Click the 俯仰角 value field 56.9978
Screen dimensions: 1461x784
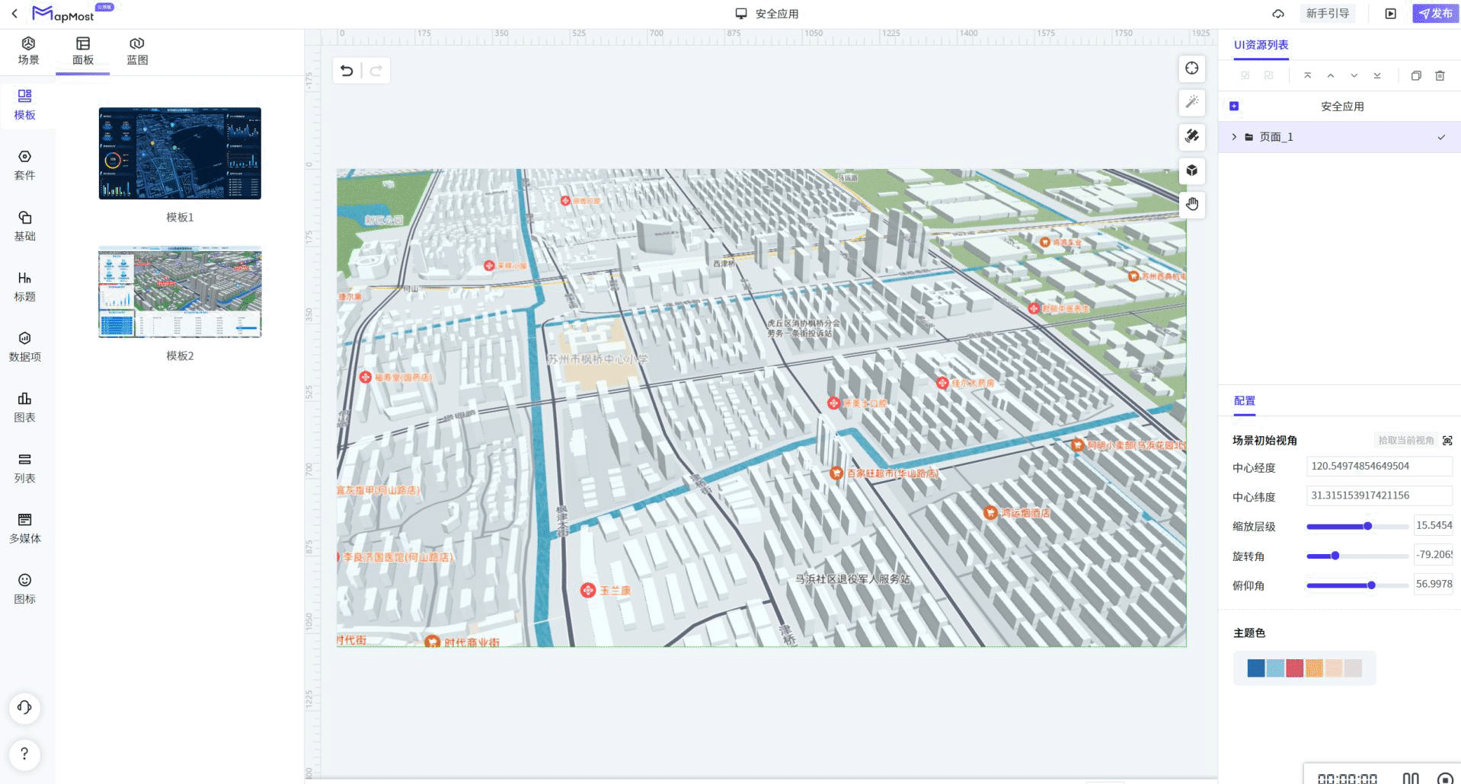[1434, 585]
